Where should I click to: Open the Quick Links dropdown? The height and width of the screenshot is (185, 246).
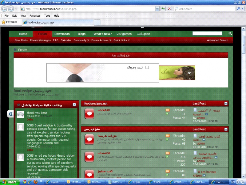(x=121, y=40)
